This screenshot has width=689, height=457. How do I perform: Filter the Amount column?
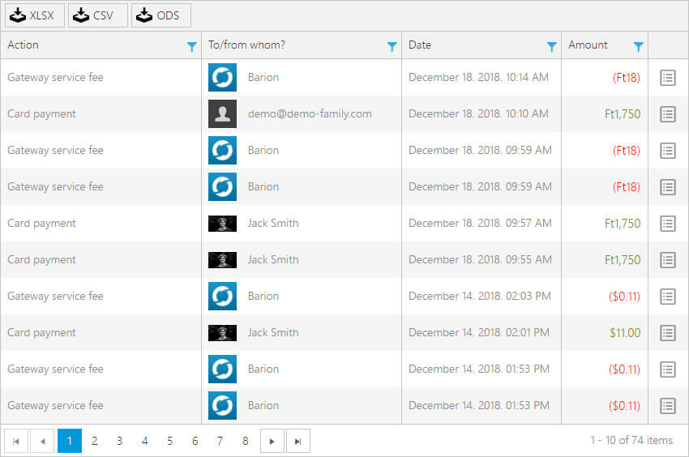pos(638,47)
